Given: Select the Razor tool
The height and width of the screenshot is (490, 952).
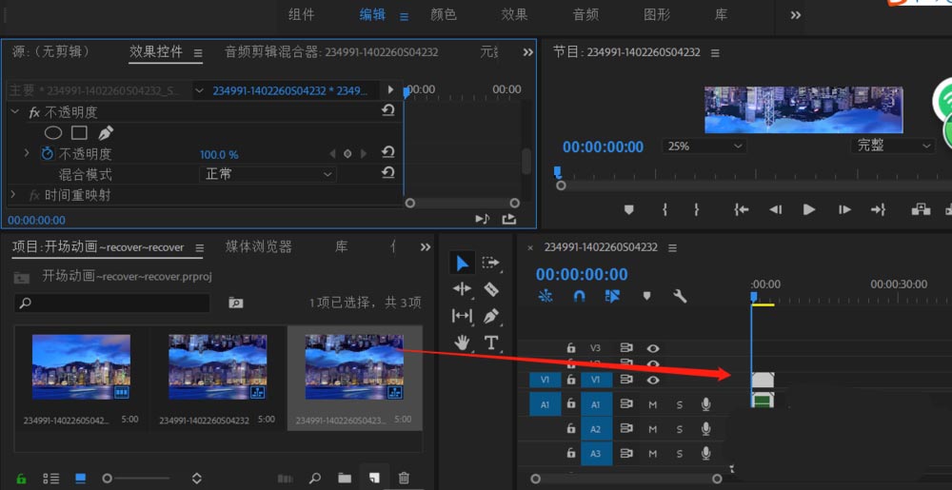Looking at the screenshot, I should click(x=491, y=289).
